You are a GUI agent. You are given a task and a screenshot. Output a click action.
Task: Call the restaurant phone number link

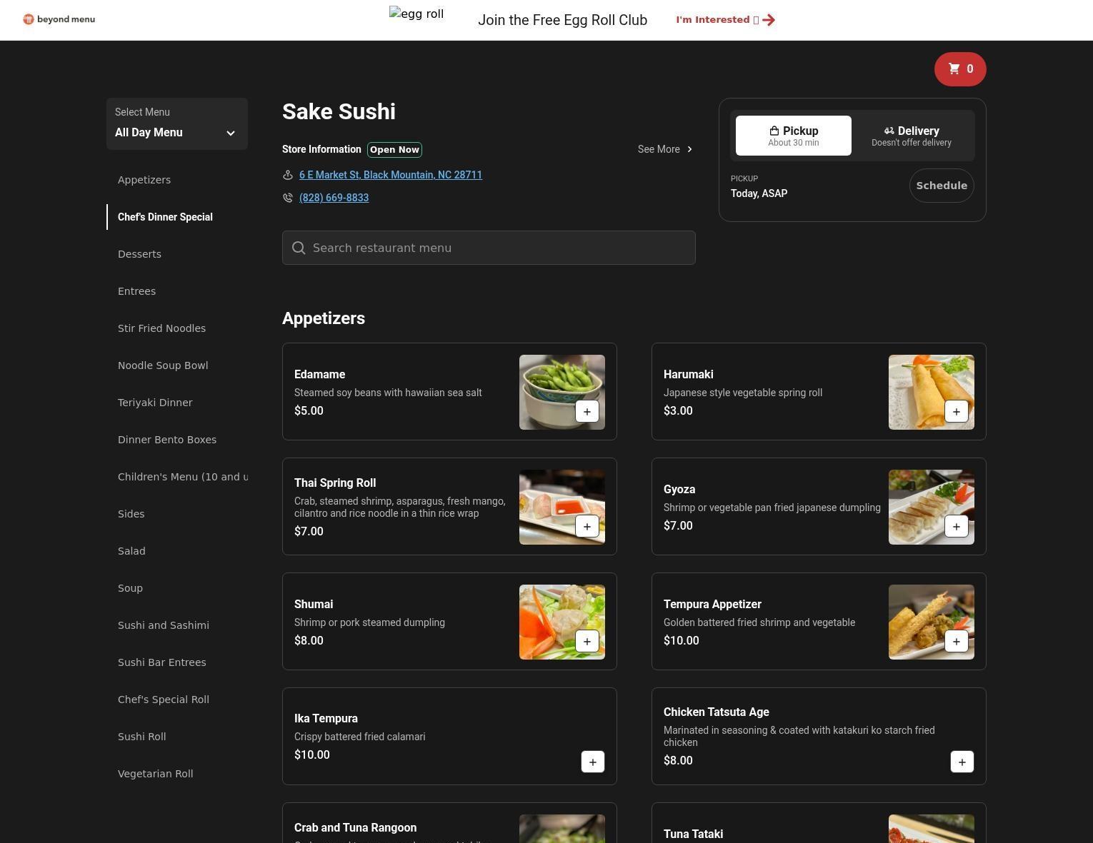[334, 198]
